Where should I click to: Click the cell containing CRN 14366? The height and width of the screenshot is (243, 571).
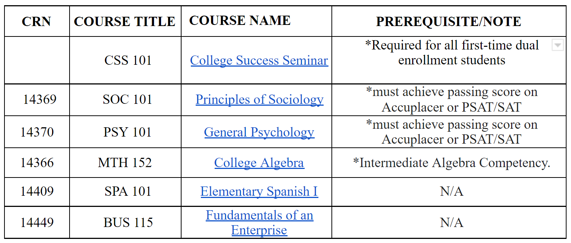37,163
